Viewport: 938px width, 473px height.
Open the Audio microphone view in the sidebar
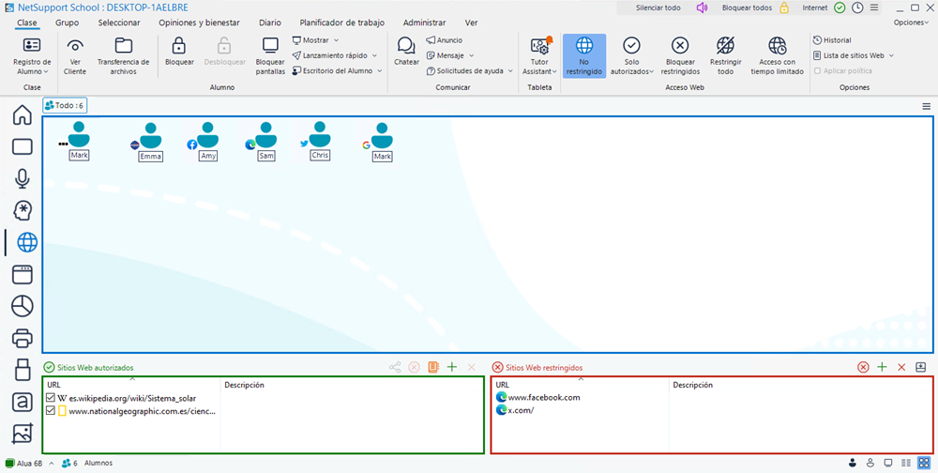pos(23,178)
